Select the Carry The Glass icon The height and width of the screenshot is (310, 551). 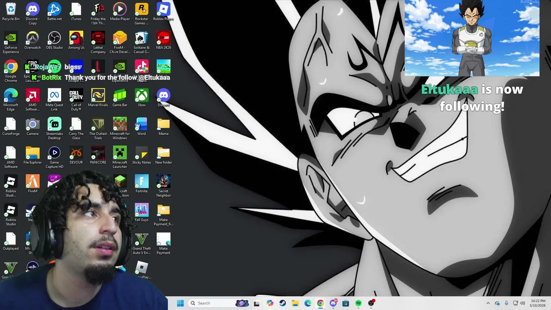click(x=76, y=128)
